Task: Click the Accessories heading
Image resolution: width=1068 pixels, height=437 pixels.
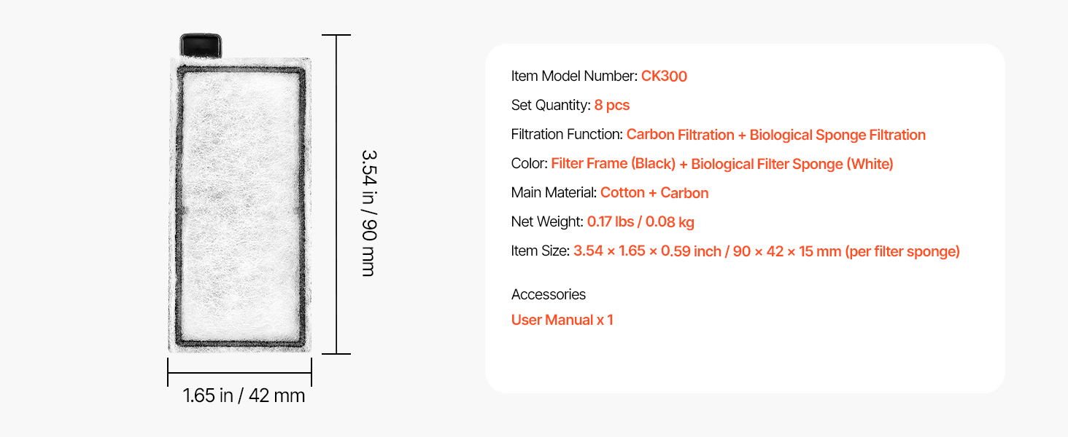Action: point(548,294)
